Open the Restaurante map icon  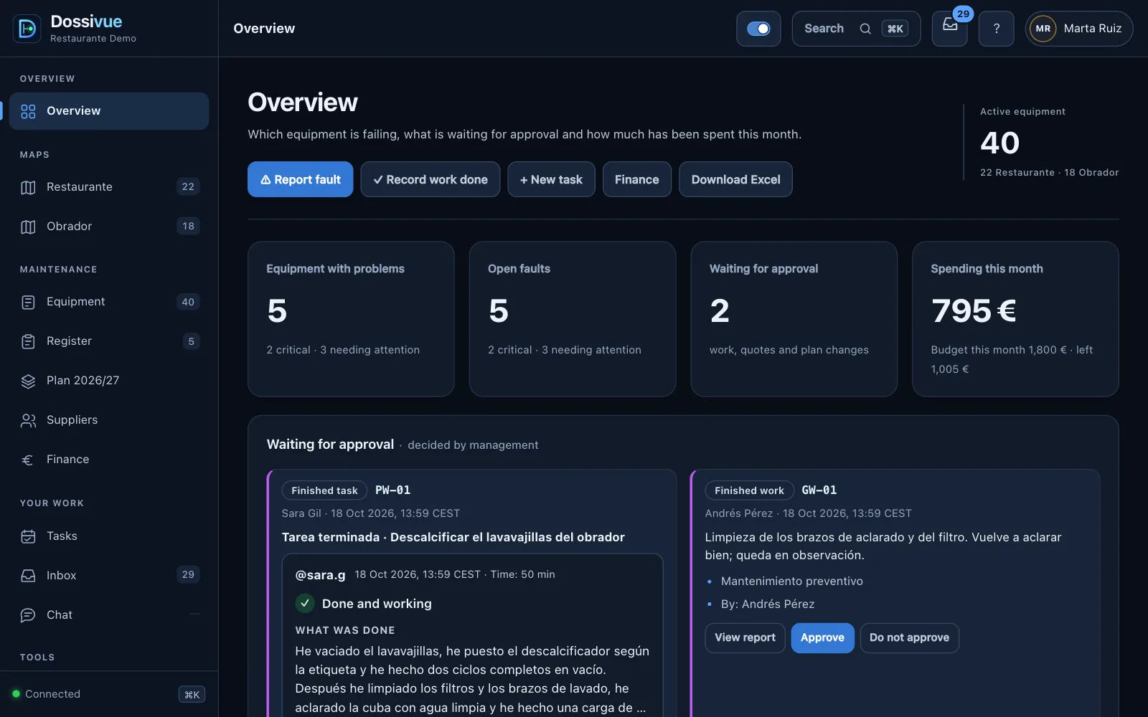[28, 187]
